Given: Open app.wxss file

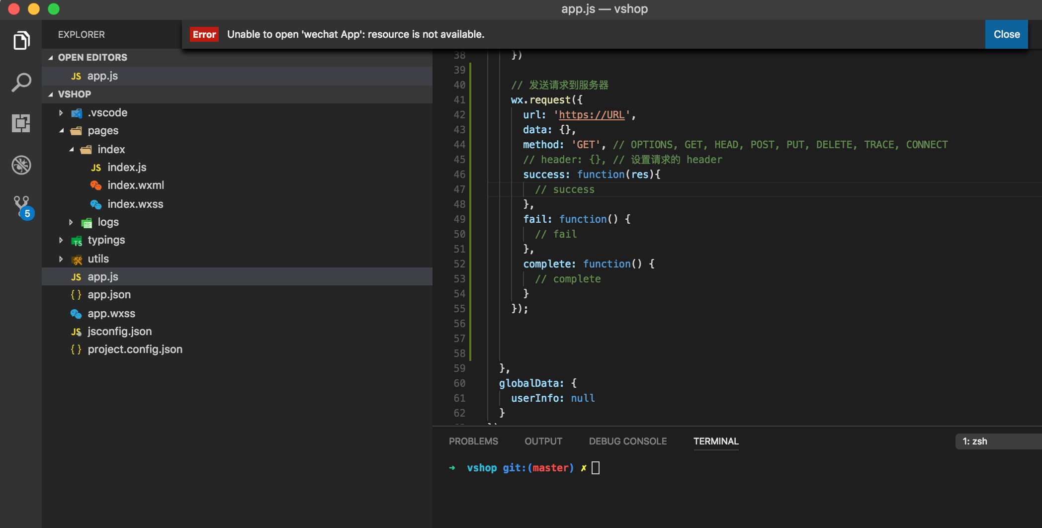Looking at the screenshot, I should point(111,314).
